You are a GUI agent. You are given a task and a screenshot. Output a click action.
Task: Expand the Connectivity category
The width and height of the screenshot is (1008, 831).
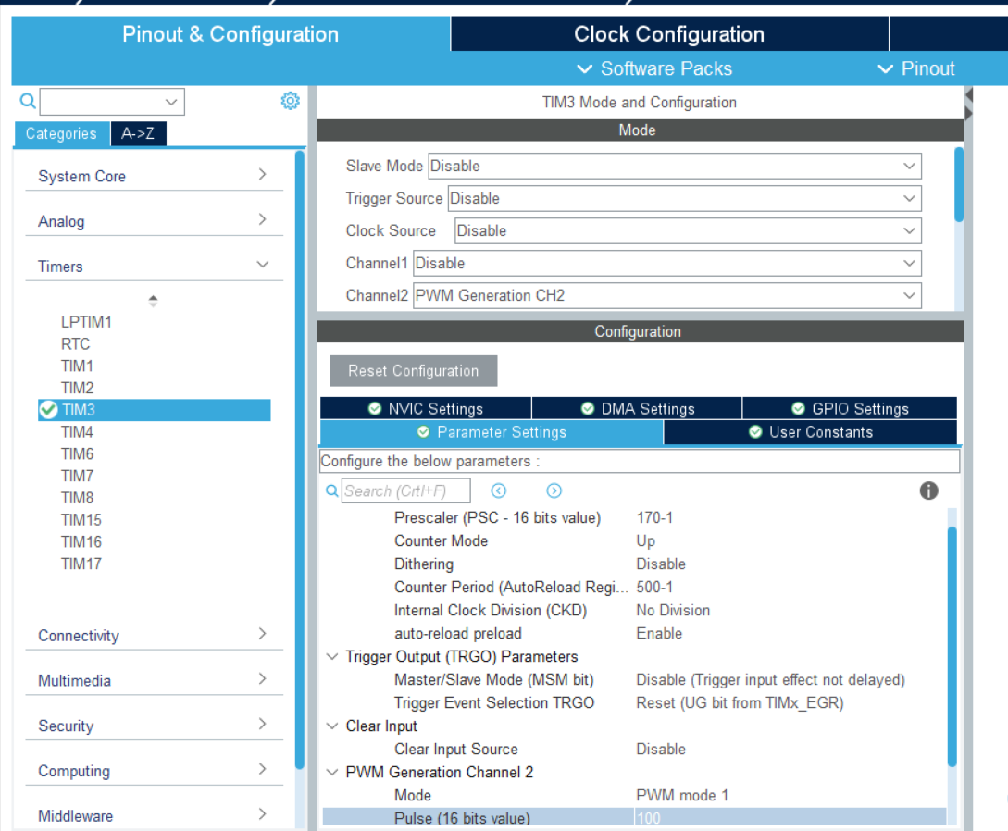tap(154, 635)
